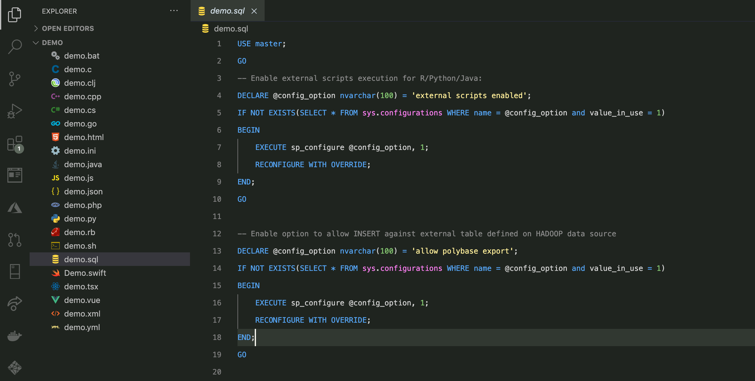The width and height of the screenshot is (755, 381).
Task: Open demo.py from the Explorer
Action: tap(80, 218)
